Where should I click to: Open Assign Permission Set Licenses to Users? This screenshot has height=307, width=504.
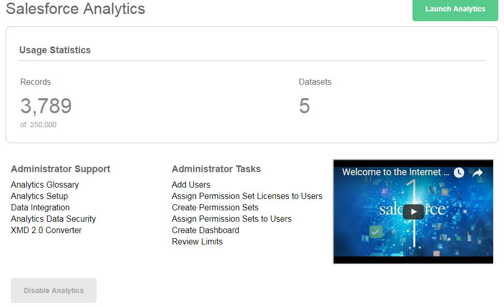pyautogui.click(x=247, y=196)
